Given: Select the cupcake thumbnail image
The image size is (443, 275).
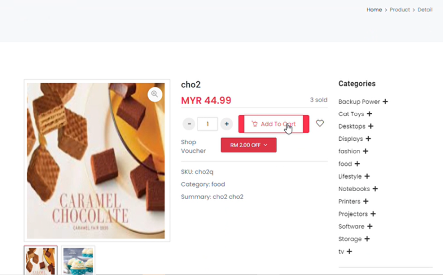Looking at the screenshot, I should point(78,260).
